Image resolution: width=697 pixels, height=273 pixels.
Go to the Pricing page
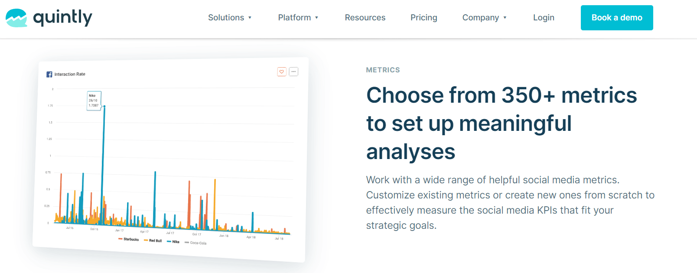[423, 18]
